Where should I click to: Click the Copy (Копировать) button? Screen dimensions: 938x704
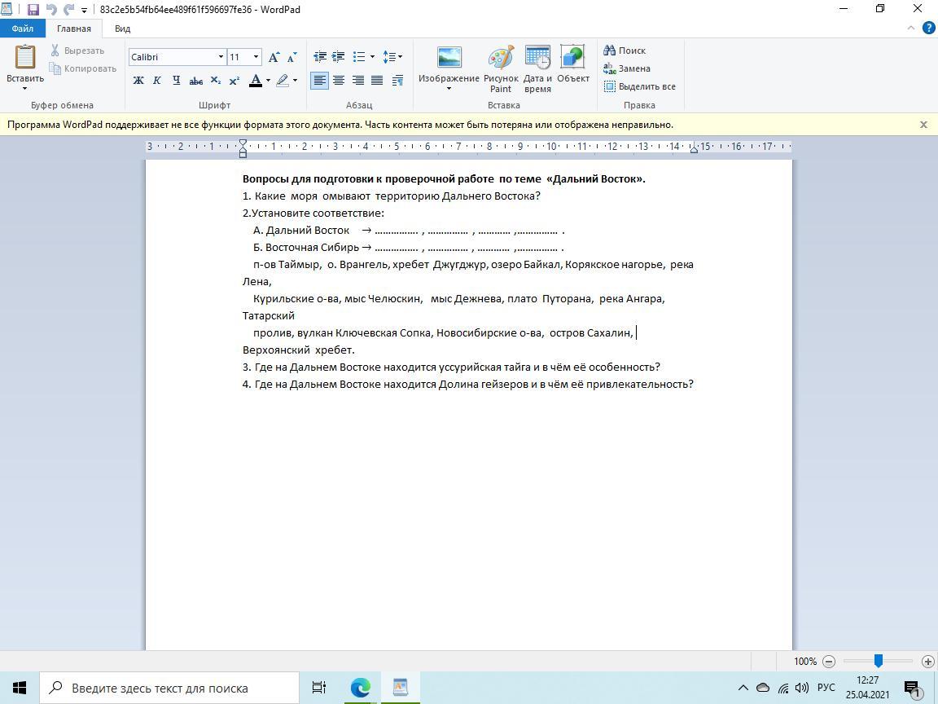[82, 68]
